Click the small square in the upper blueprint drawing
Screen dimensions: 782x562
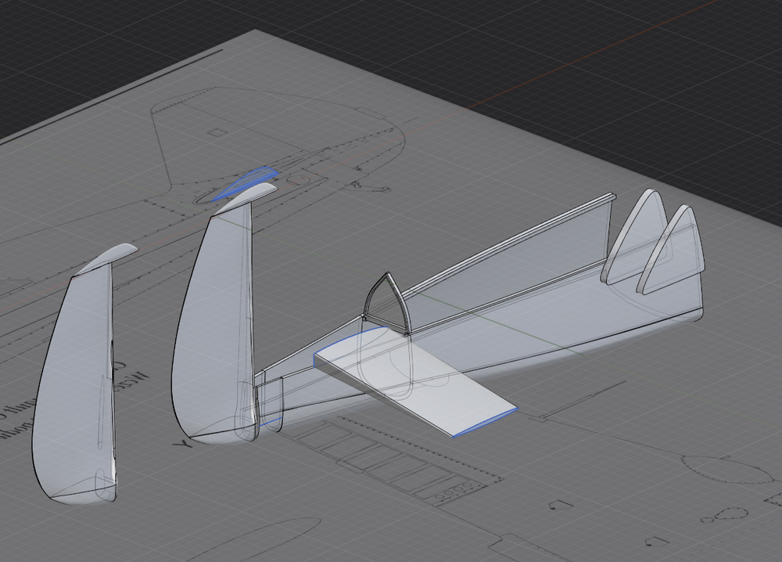point(216,133)
